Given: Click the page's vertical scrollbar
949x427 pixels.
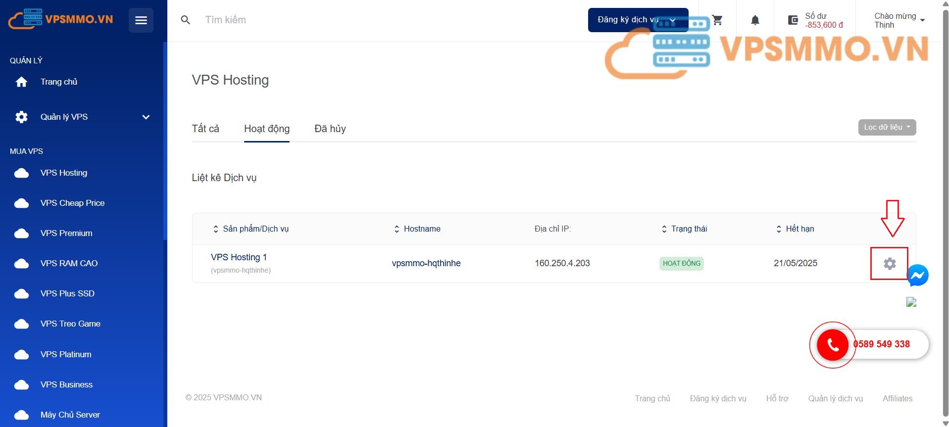Looking at the screenshot, I should [945, 213].
